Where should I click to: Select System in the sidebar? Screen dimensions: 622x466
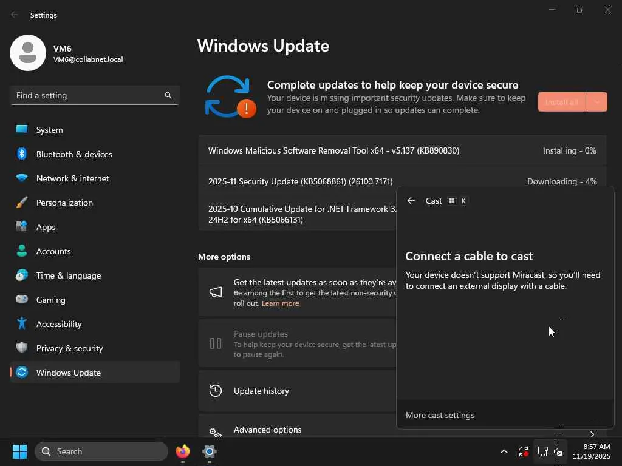[95, 130]
